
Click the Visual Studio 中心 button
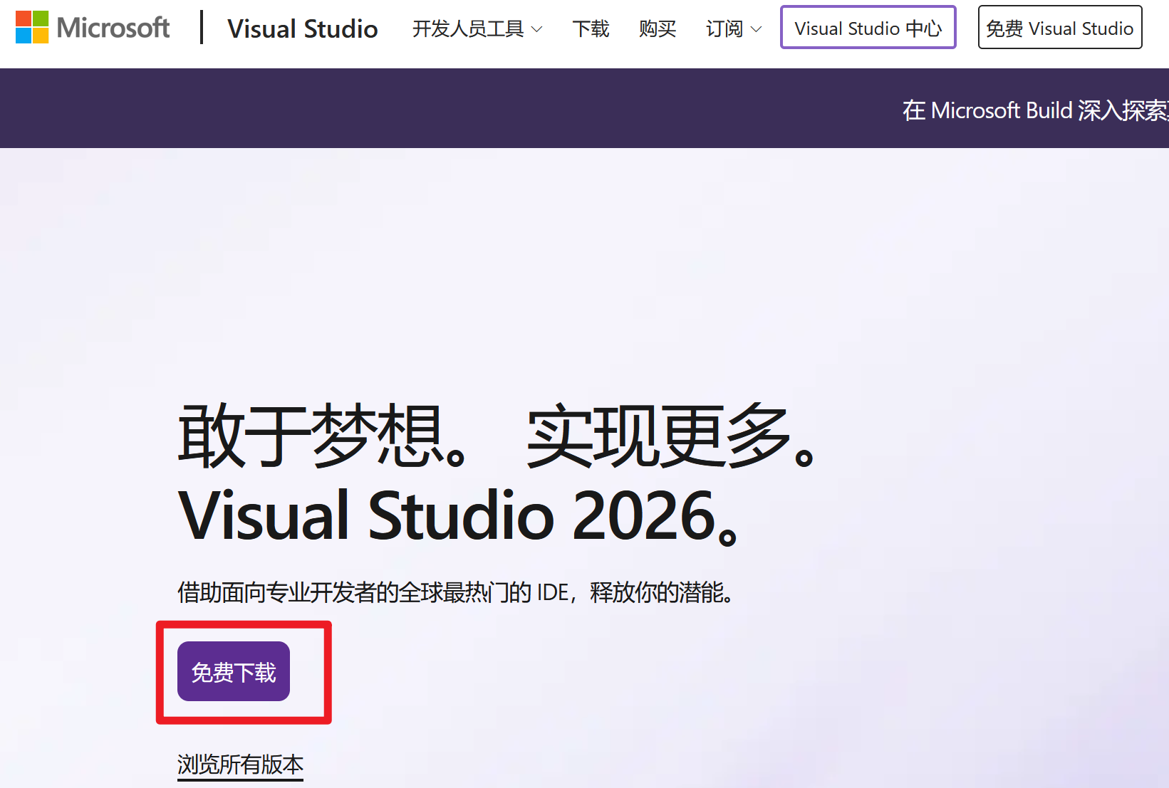click(x=868, y=27)
